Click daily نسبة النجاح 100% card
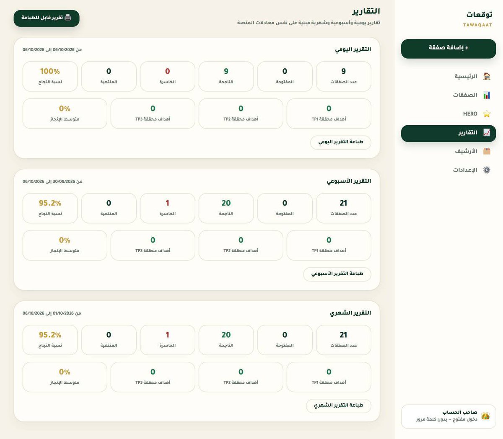 [x=50, y=76]
